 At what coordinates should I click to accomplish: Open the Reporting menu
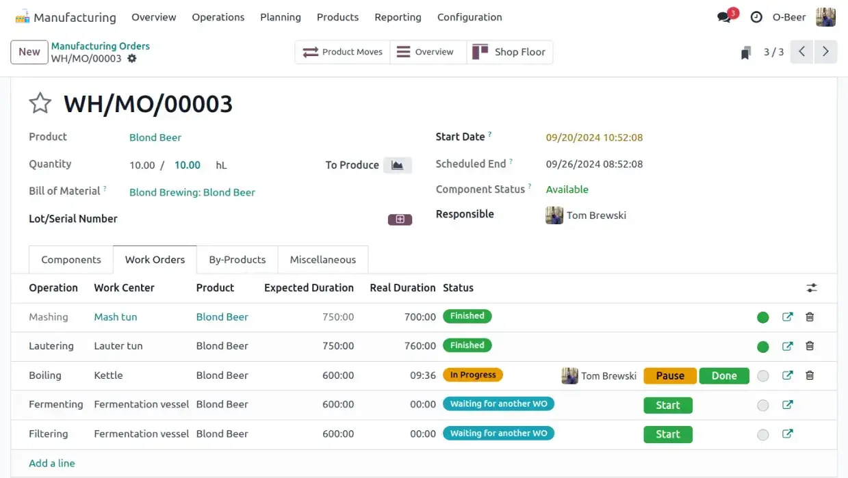click(398, 17)
